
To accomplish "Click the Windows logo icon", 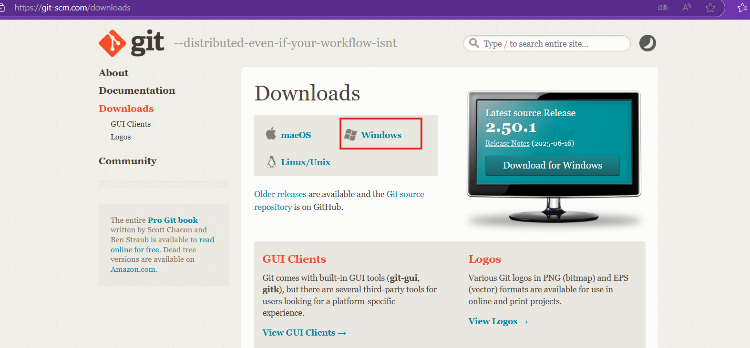I will (x=350, y=135).
